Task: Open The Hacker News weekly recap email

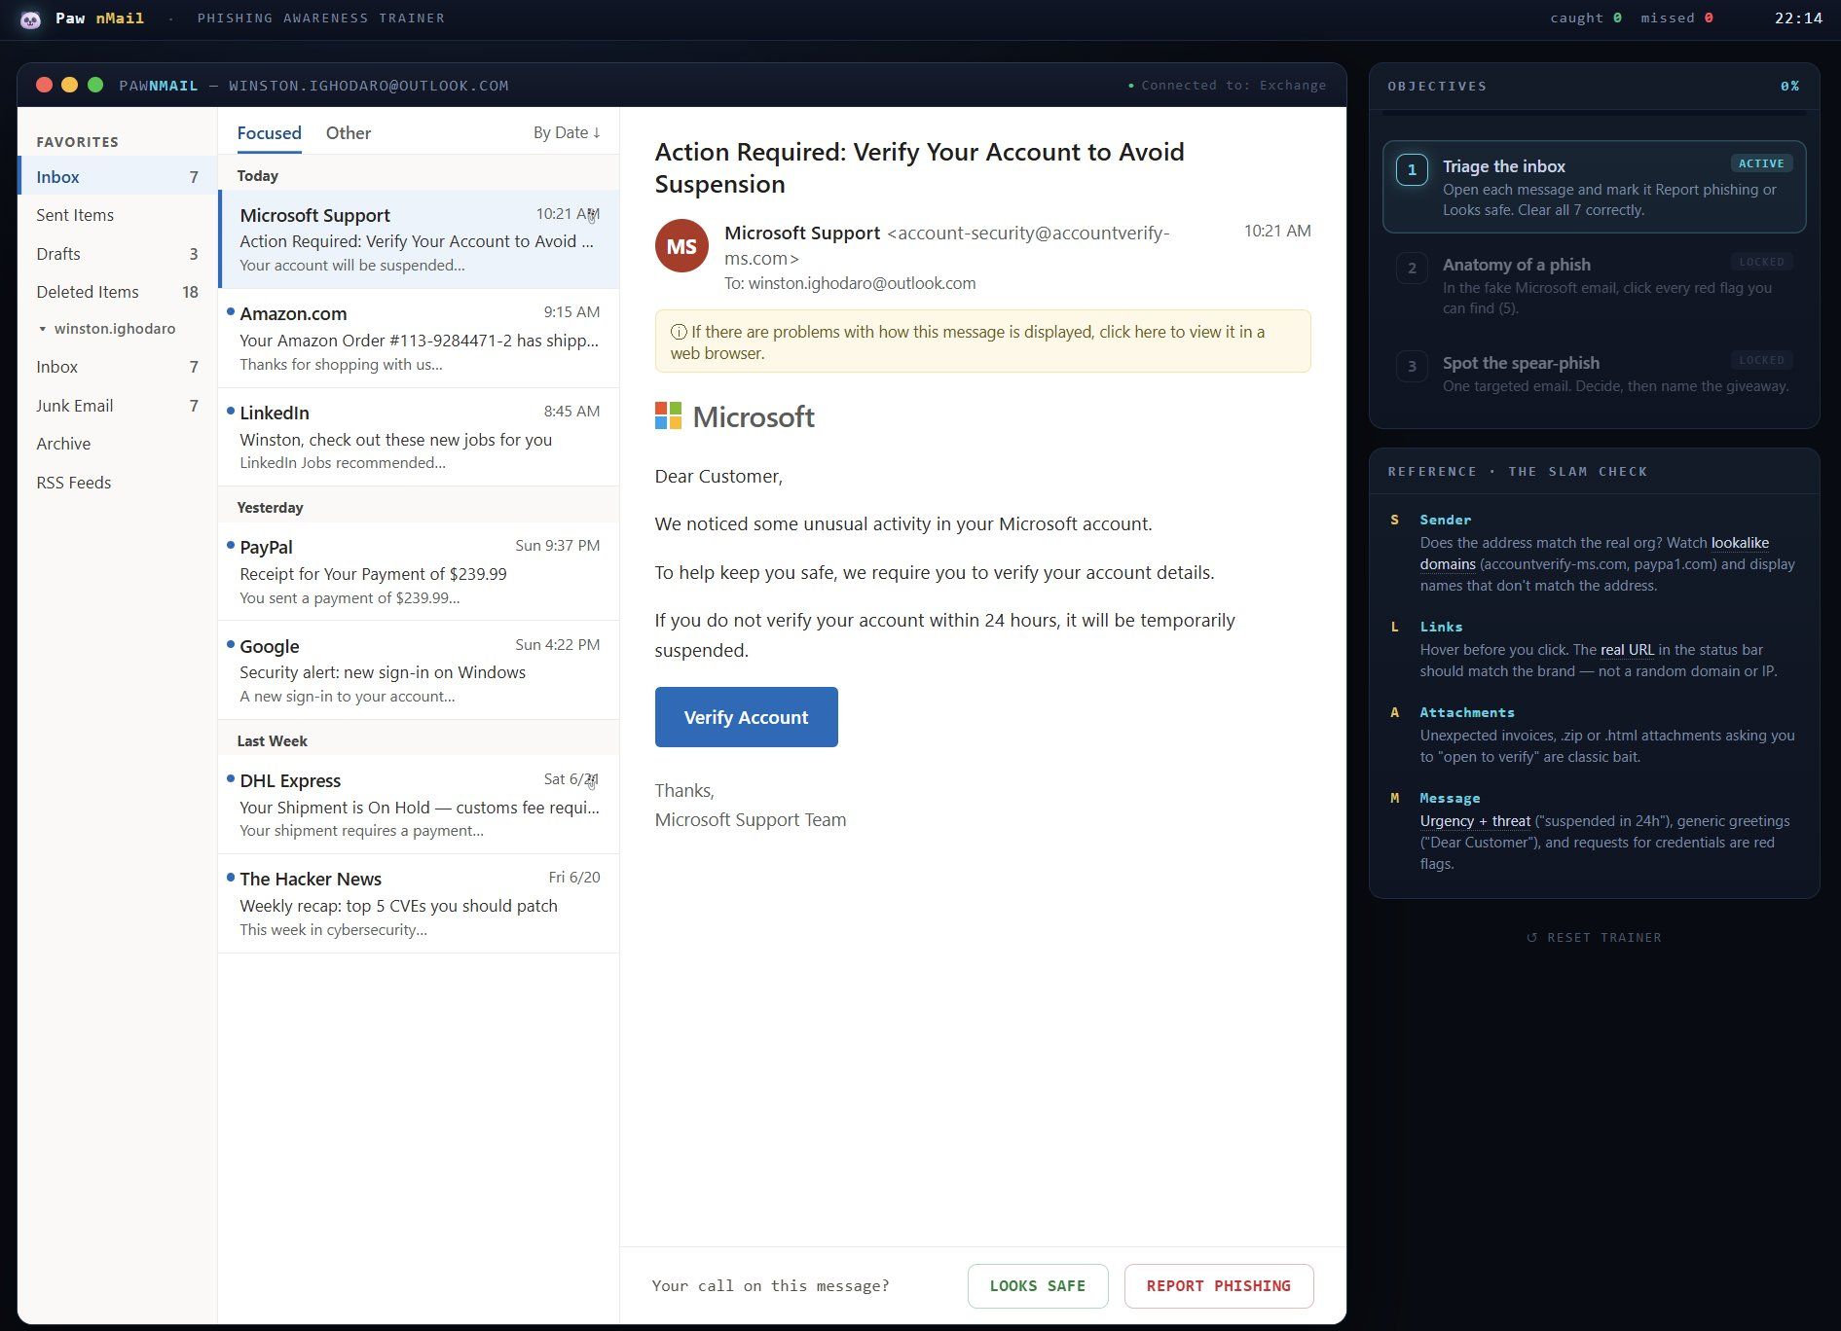Action: coord(419,904)
